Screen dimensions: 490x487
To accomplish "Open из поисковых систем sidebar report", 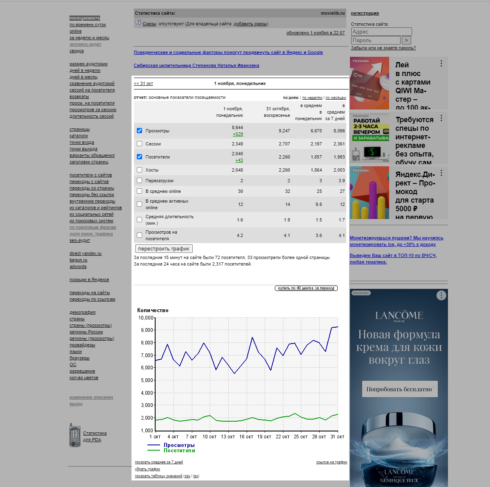I will click(91, 221).
